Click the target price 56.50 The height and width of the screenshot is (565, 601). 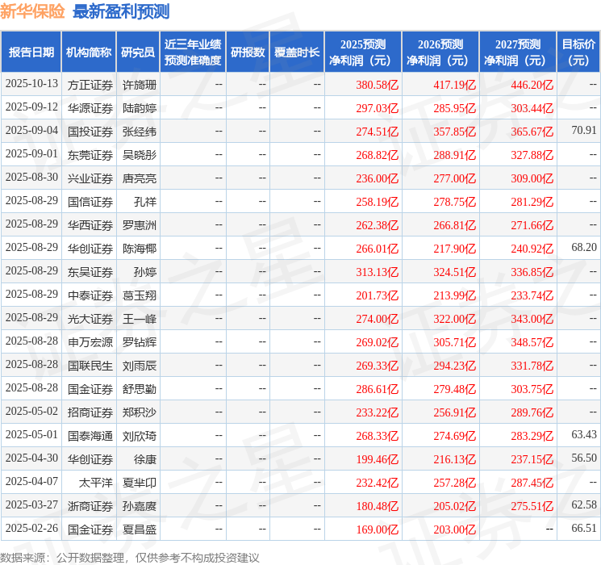tap(584, 458)
